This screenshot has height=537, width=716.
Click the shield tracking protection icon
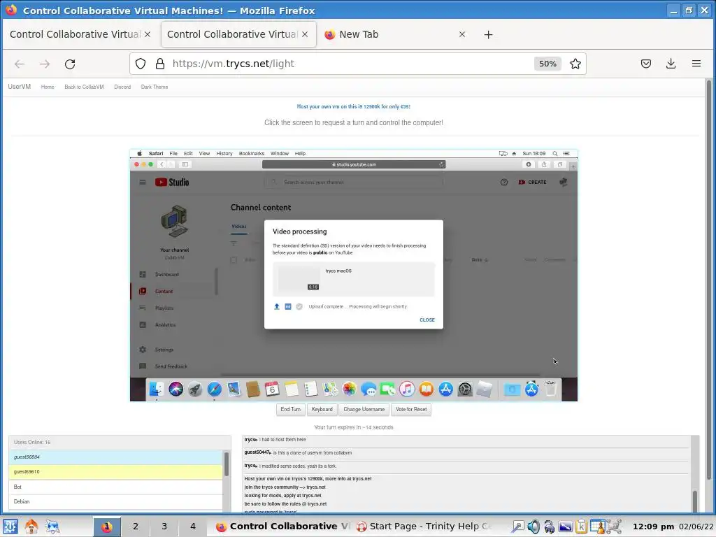141,64
